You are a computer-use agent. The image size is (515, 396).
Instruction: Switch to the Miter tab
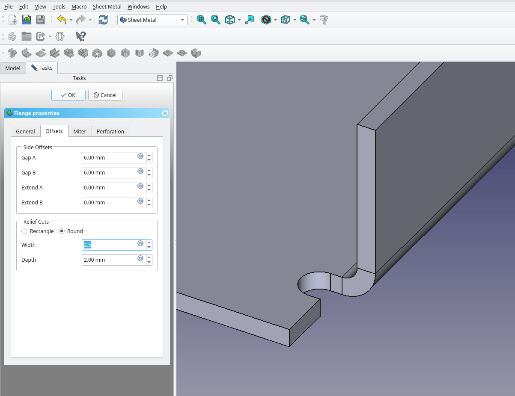[80, 131]
